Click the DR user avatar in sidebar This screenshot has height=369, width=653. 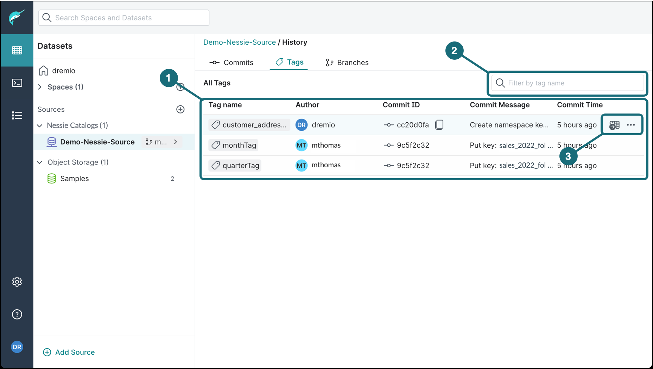point(17,347)
